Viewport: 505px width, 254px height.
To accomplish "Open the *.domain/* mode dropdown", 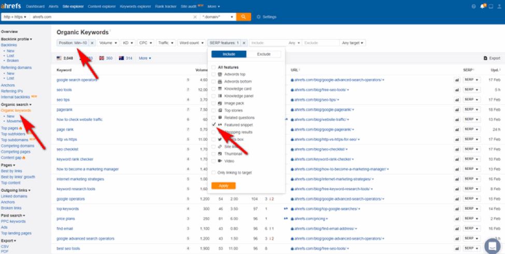I will pyautogui.click(x=219, y=17).
